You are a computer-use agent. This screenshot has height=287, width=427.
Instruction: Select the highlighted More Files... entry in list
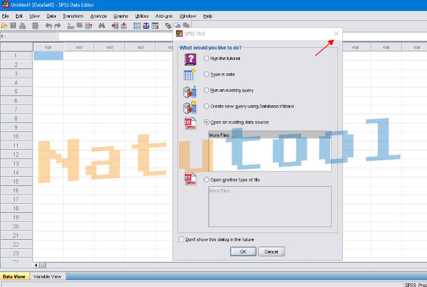coord(270,135)
